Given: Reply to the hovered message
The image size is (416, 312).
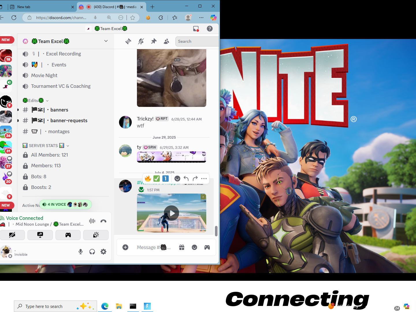Looking at the screenshot, I should pyautogui.click(x=186, y=179).
